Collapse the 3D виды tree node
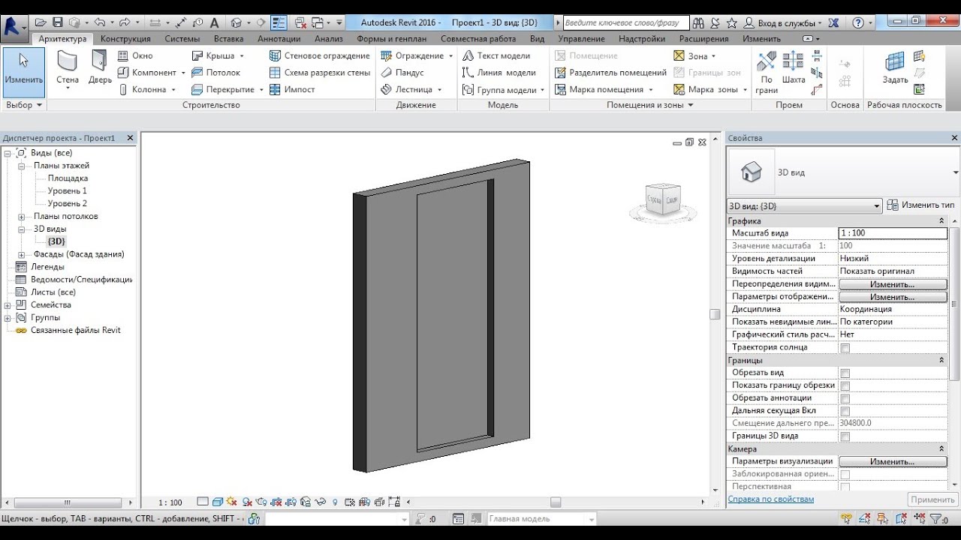The image size is (961, 540). point(22,229)
